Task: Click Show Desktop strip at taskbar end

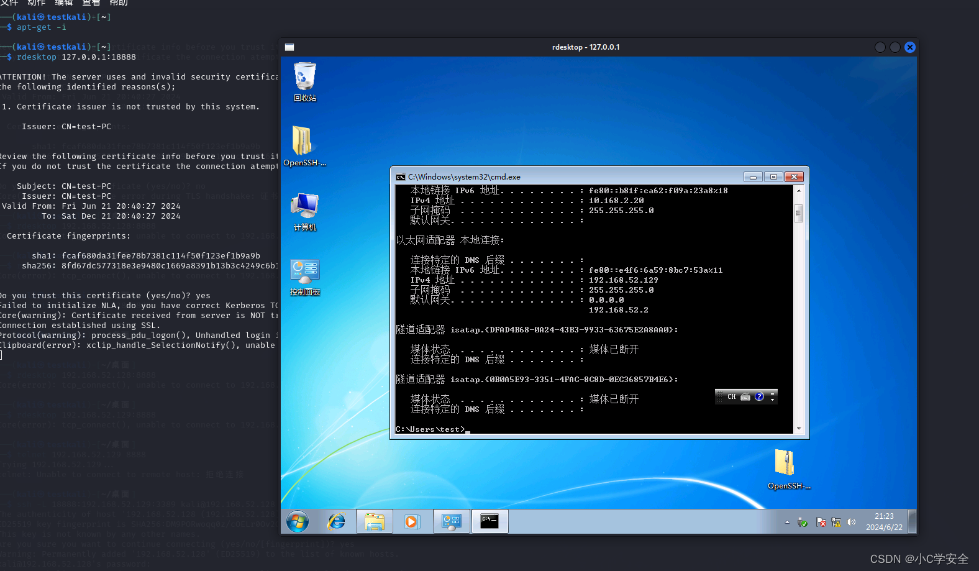Action: point(912,522)
